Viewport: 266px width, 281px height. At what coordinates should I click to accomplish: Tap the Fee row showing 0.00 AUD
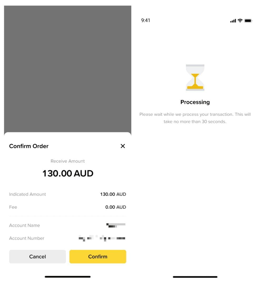(67, 207)
